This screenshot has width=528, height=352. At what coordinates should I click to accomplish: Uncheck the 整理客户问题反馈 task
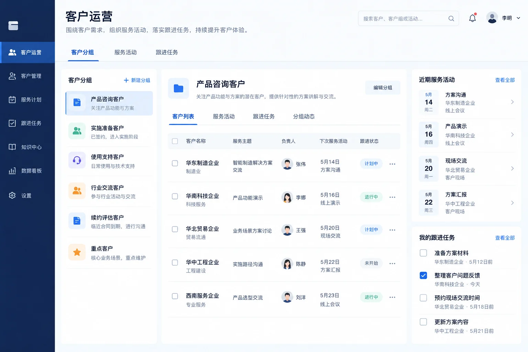click(x=423, y=275)
